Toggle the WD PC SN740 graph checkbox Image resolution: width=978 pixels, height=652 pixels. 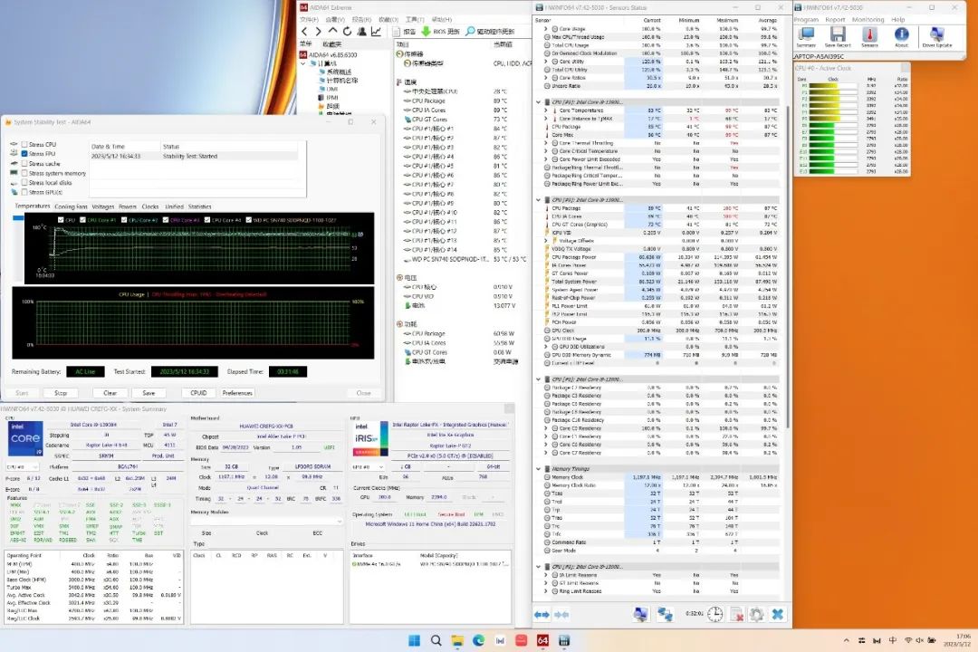coord(248,220)
